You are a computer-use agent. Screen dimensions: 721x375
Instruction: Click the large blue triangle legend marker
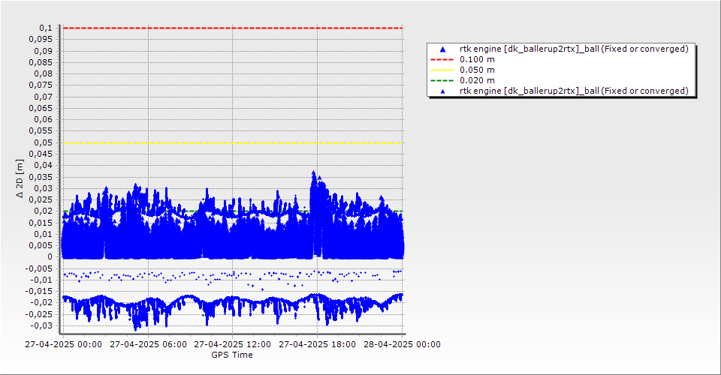[443, 49]
